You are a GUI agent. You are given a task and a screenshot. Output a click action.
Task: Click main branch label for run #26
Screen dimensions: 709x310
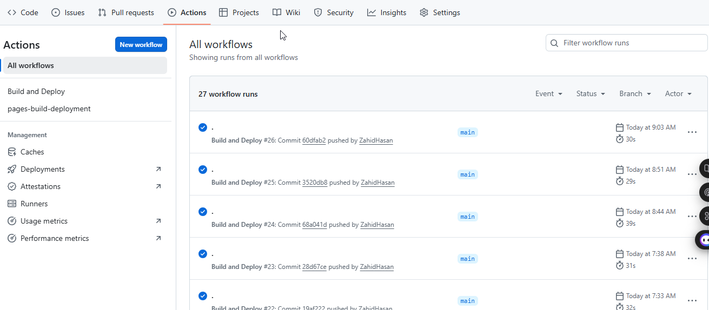point(467,132)
